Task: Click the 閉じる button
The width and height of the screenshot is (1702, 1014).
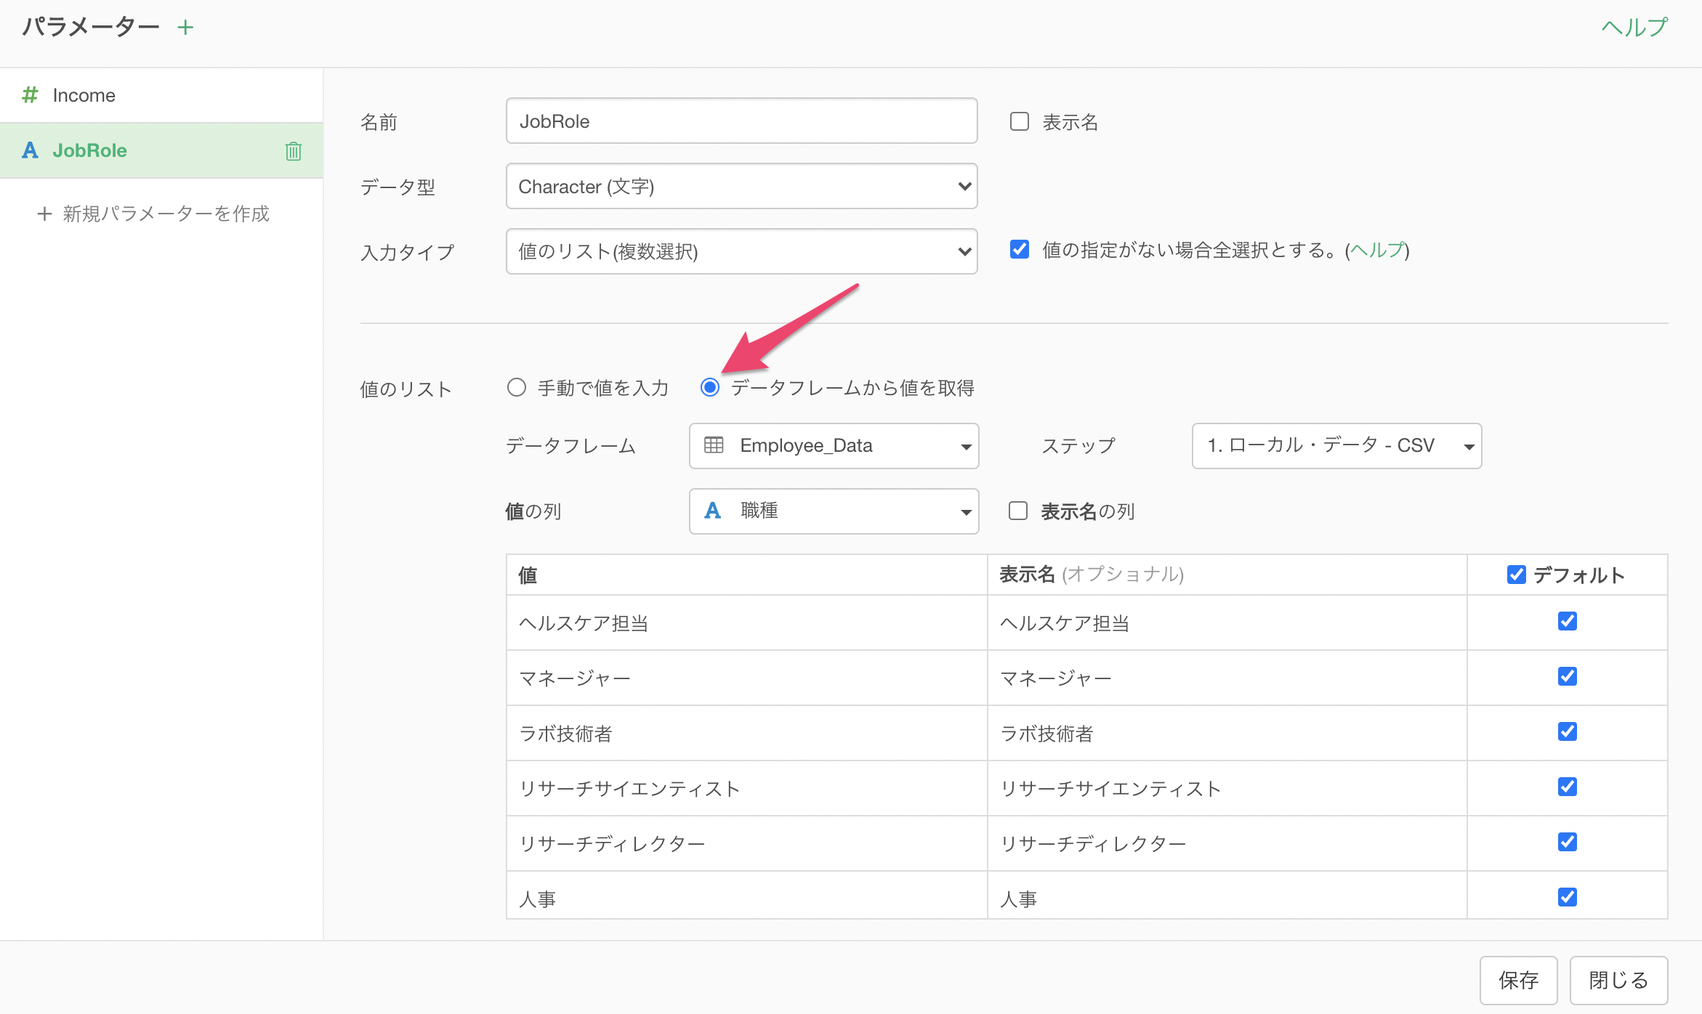Action: (1618, 980)
